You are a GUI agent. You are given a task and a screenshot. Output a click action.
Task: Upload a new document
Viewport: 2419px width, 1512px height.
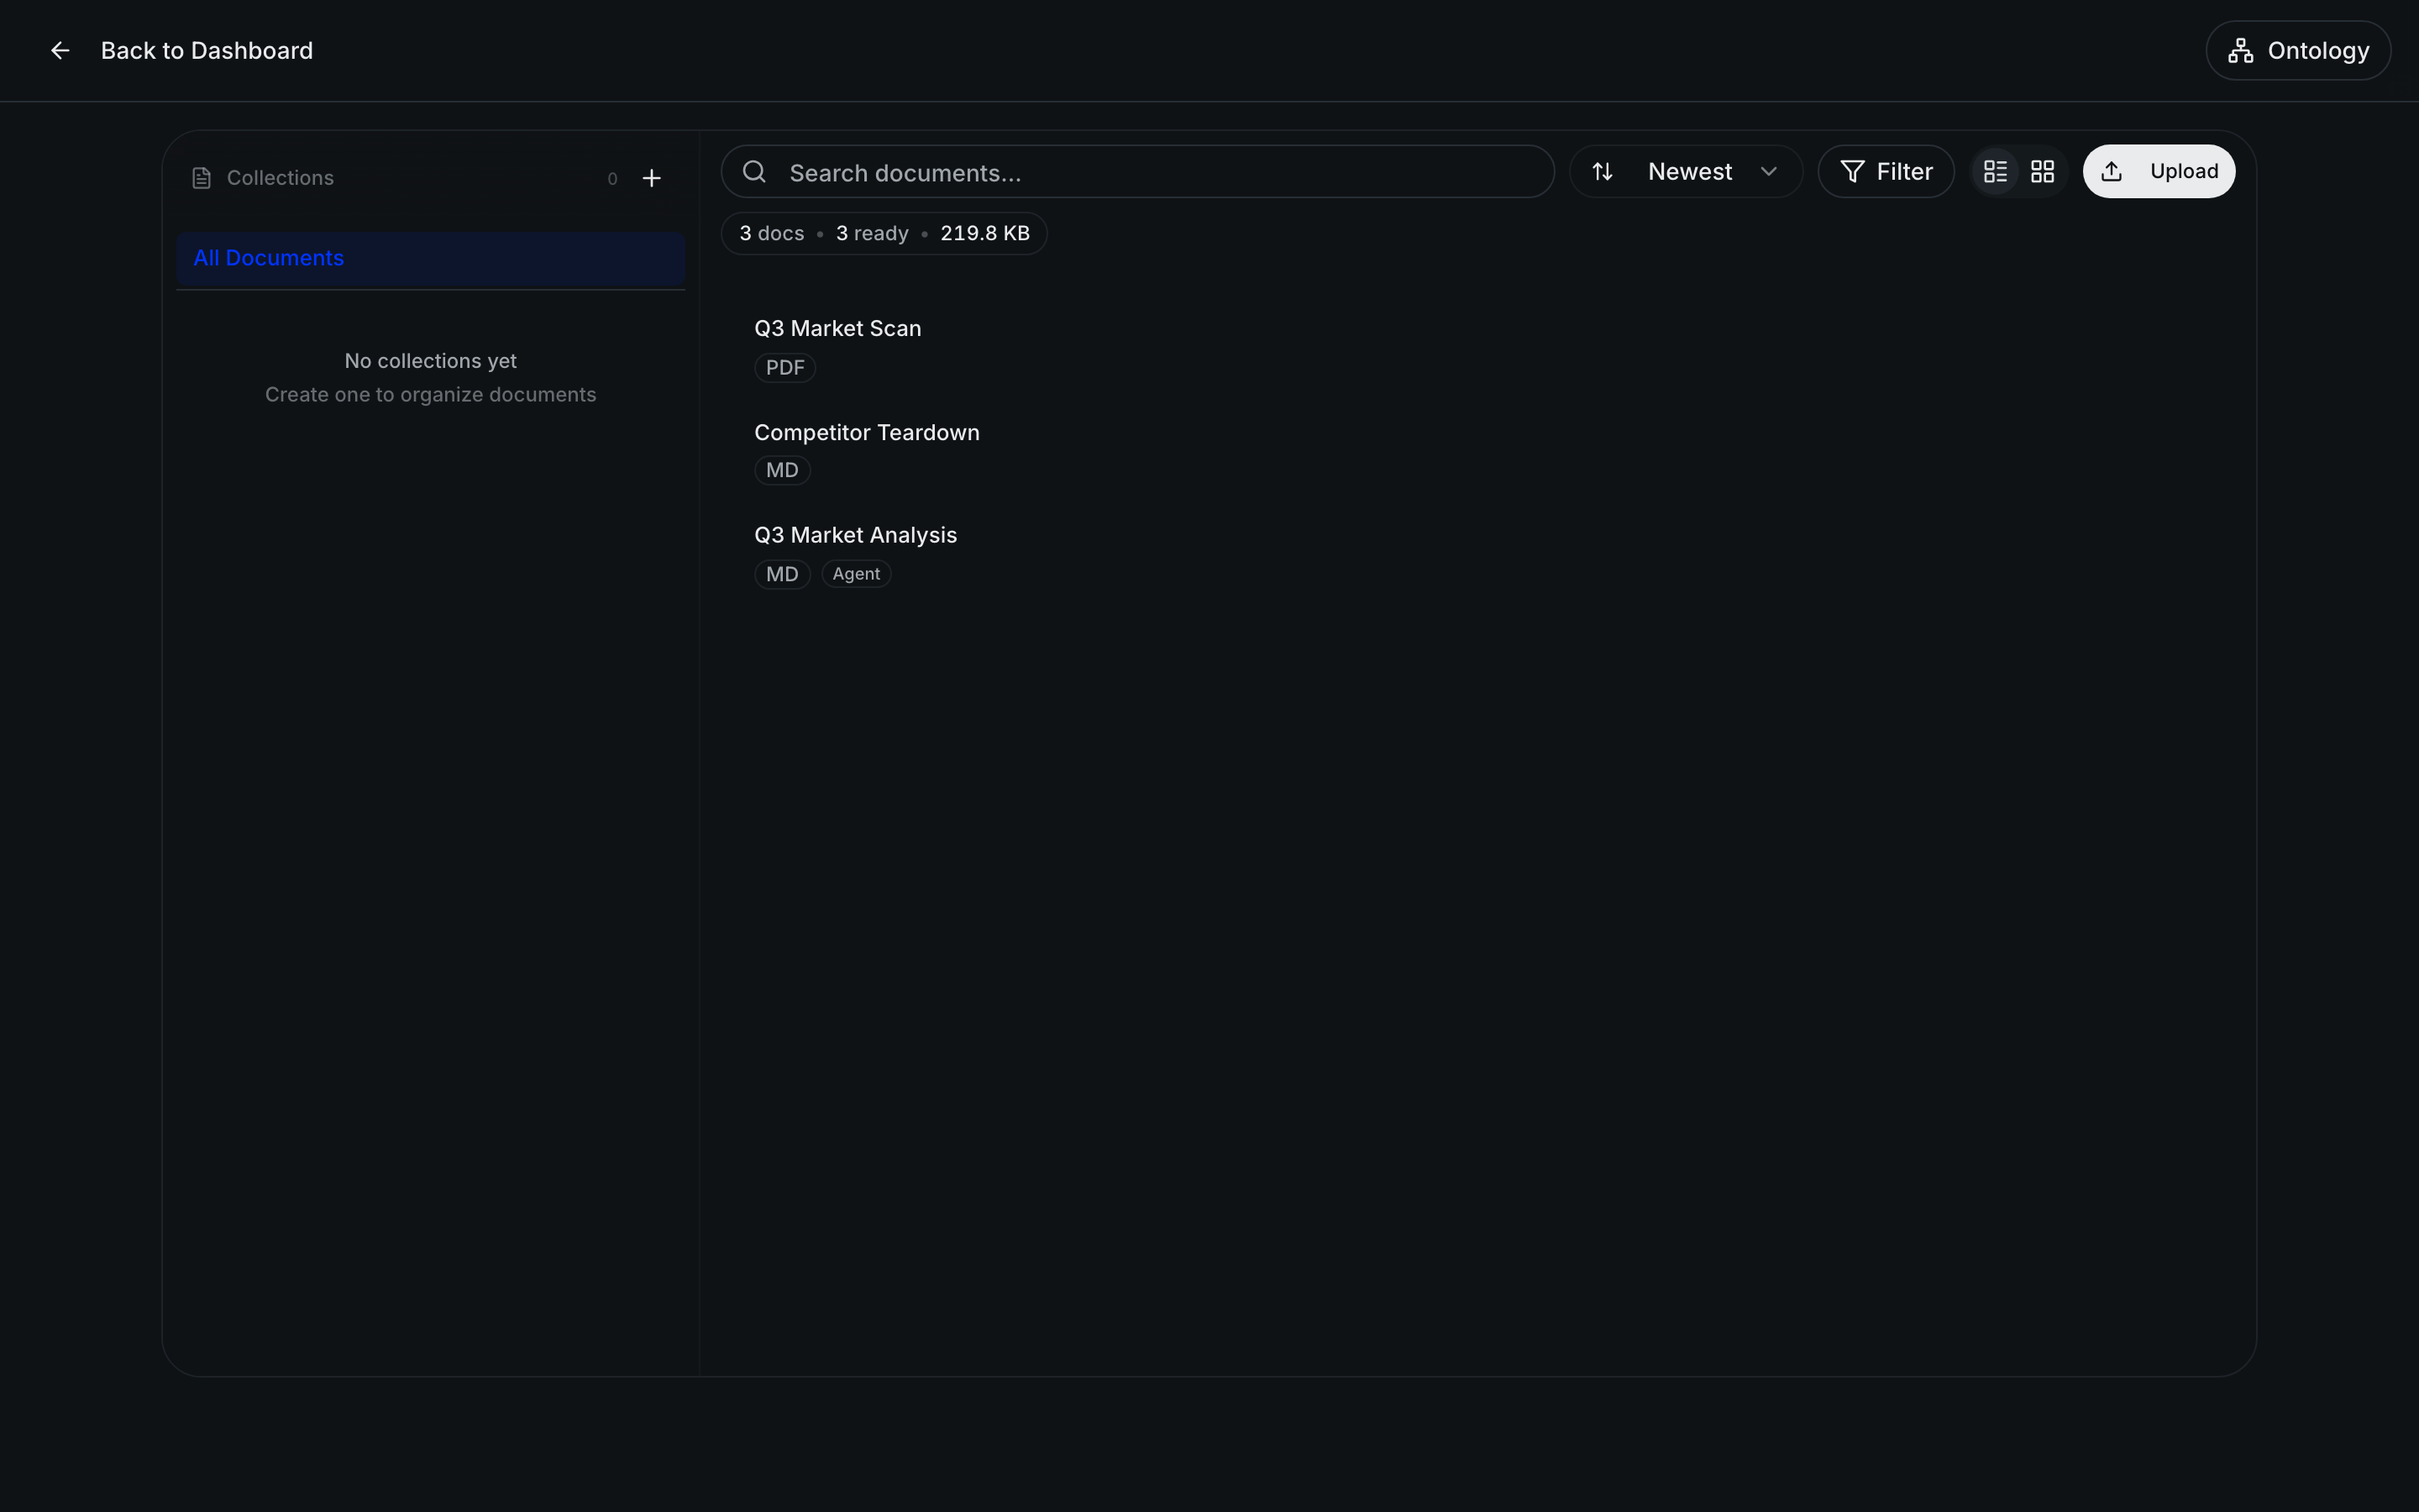coord(2158,172)
